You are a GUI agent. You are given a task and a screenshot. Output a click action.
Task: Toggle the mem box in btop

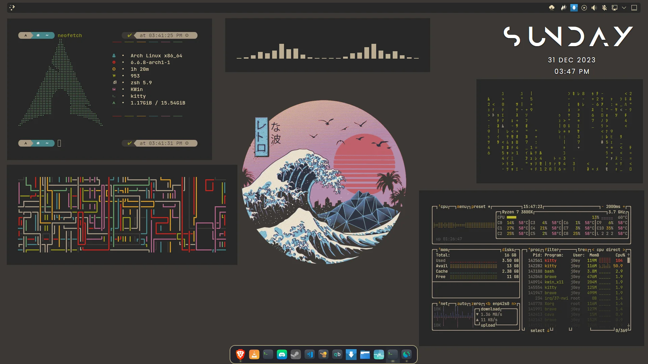[443, 250]
